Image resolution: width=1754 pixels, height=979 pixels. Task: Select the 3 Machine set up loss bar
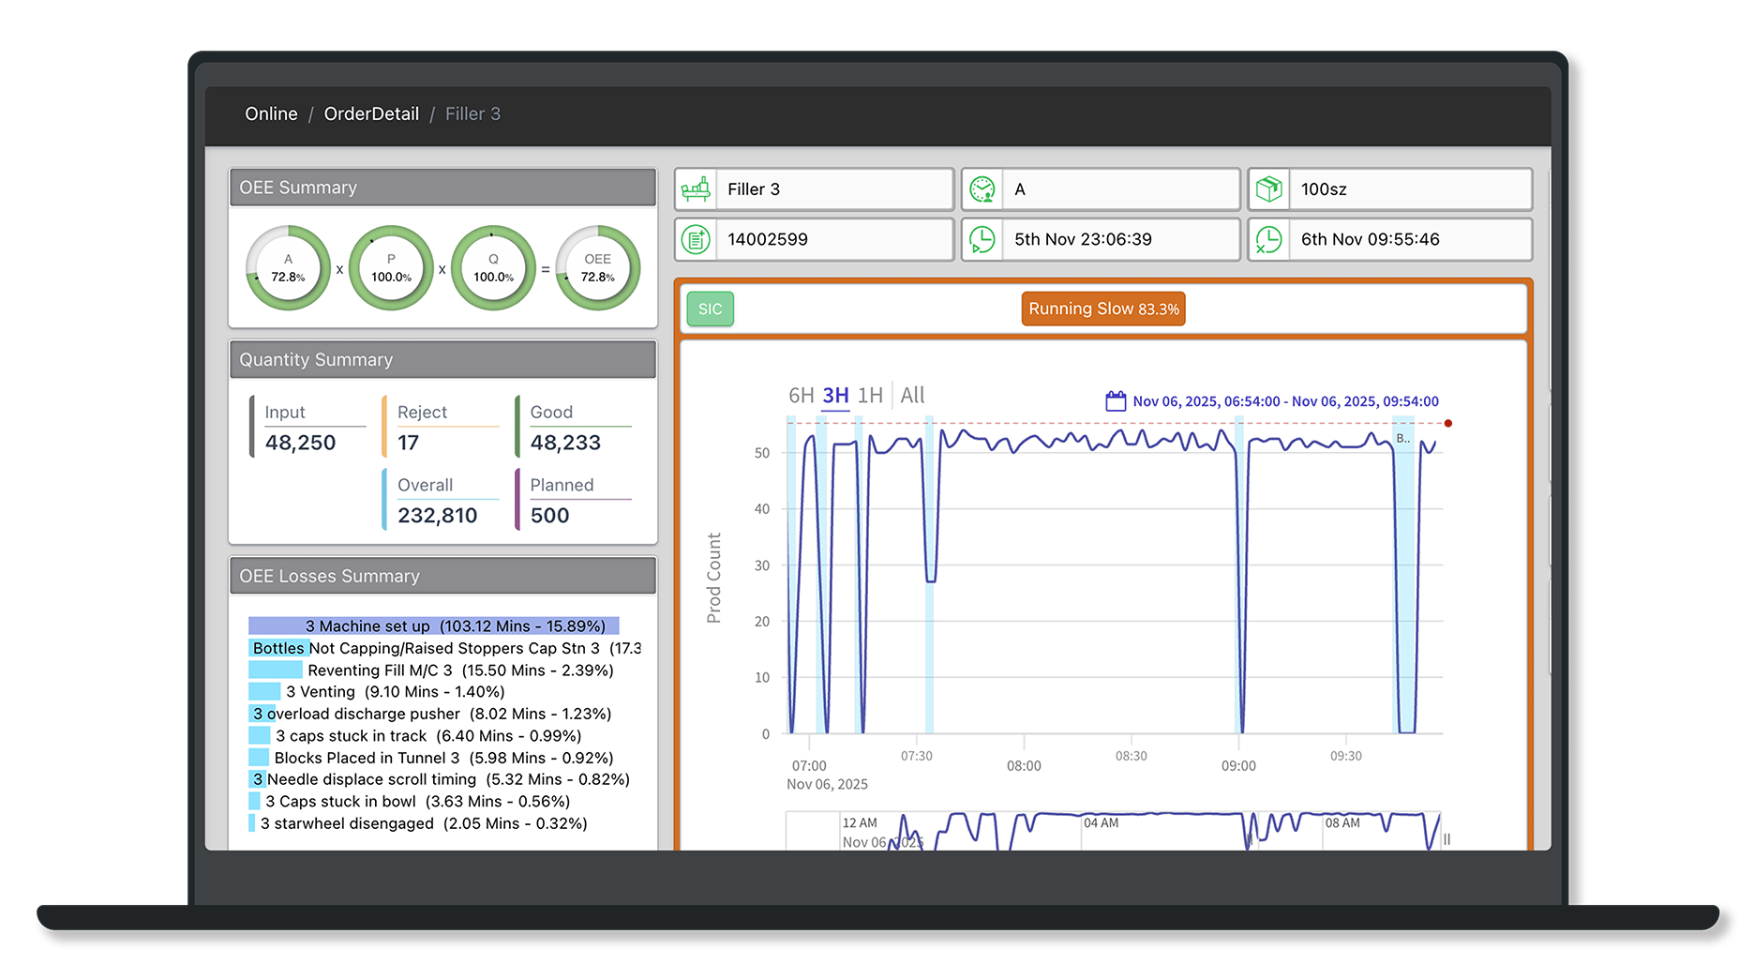[433, 626]
